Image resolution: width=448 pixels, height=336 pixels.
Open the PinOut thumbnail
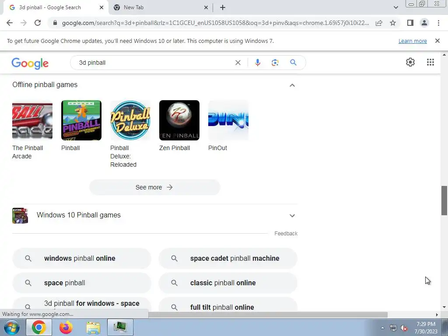pos(228,120)
